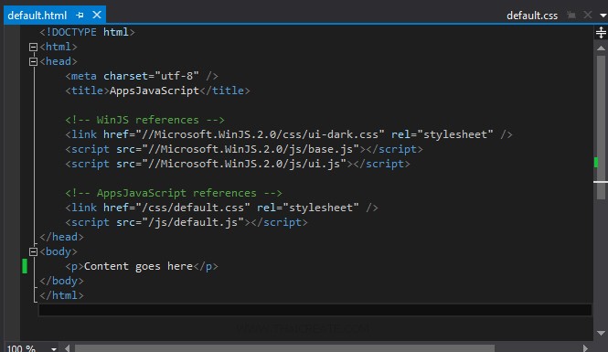The height and width of the screenshot is (352, 608).
Task: Click the "Content goes here" paragraph text
Action: click(x=138, y=266)
